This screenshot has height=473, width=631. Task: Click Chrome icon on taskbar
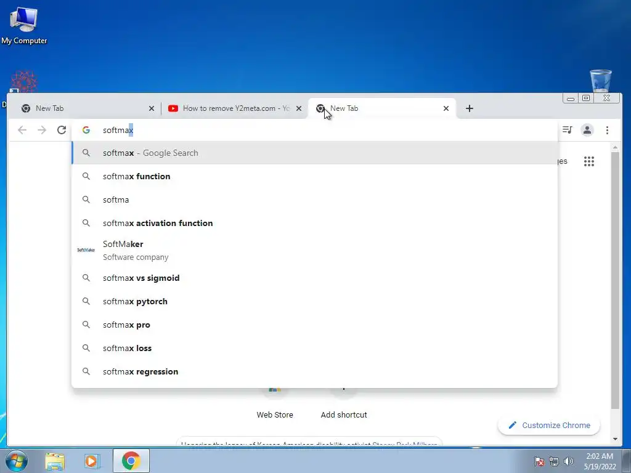pos(131,461)
